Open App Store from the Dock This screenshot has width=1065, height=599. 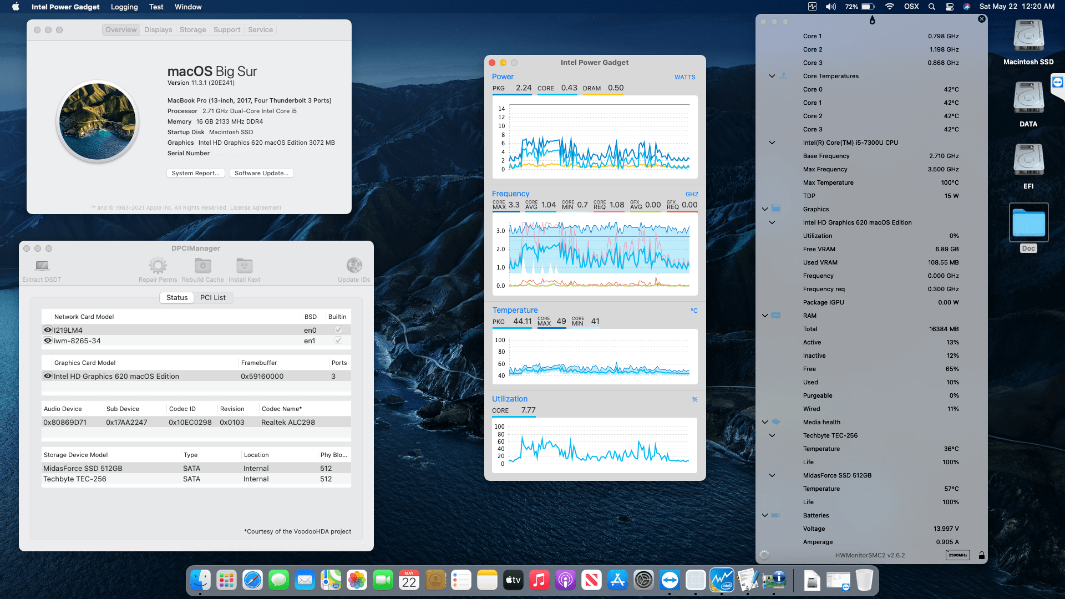click(x=617, y=581)
